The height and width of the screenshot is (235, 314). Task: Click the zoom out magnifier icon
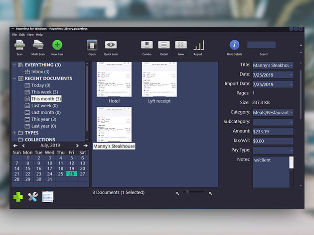coord(177,193)
